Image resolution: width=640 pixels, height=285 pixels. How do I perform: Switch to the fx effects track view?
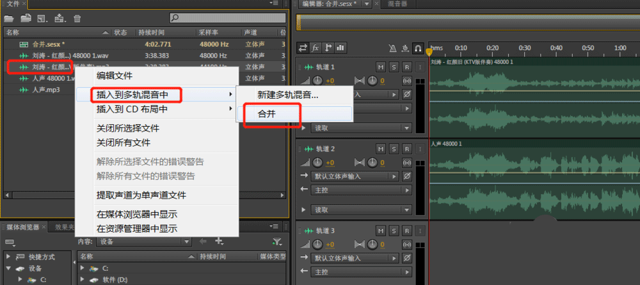pos(316,47)
